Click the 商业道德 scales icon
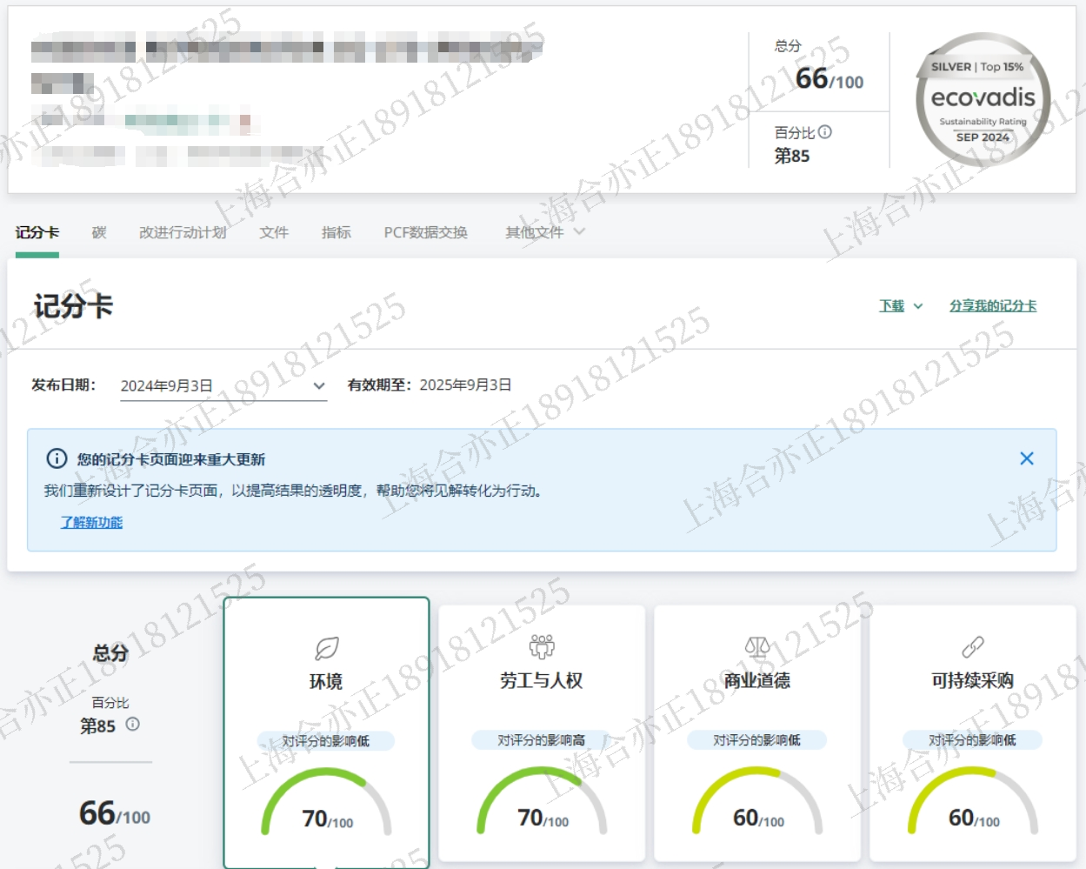Image resolution: width=1086 pixels, height=869 pixels. 757,646
